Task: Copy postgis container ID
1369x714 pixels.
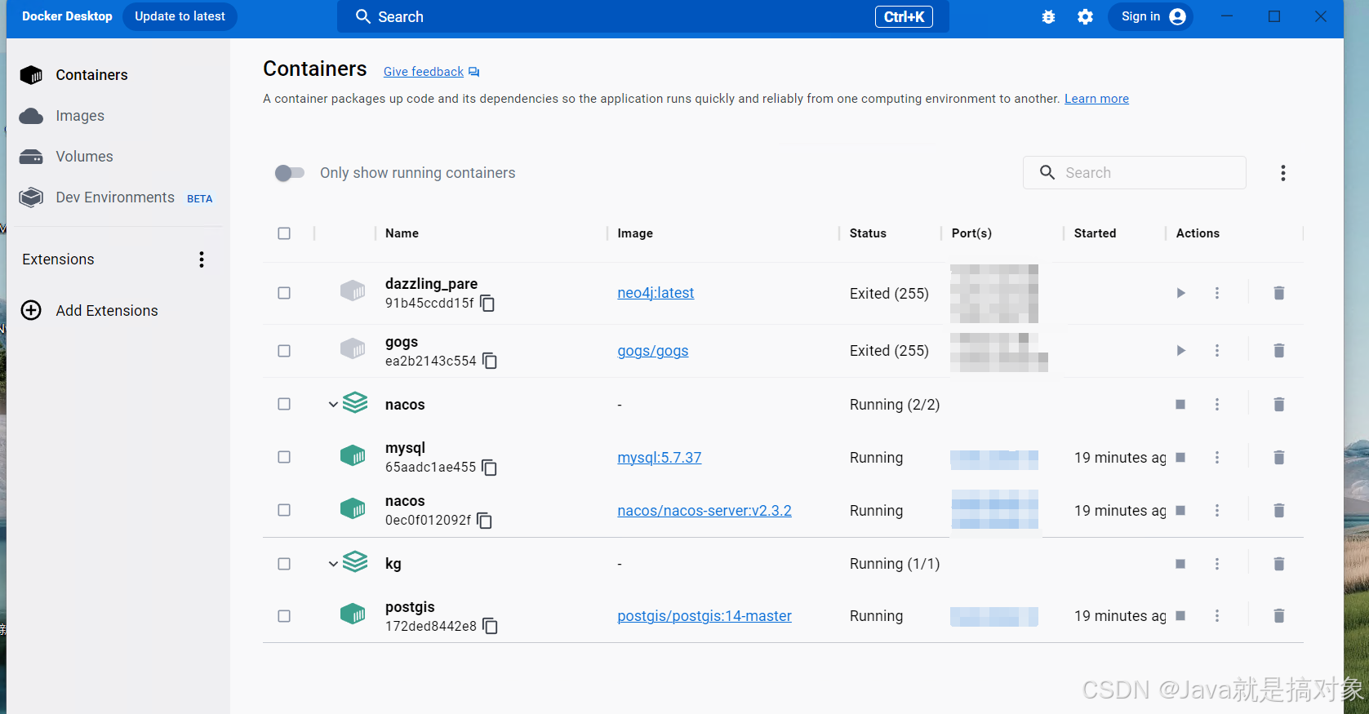Action: 491,626
